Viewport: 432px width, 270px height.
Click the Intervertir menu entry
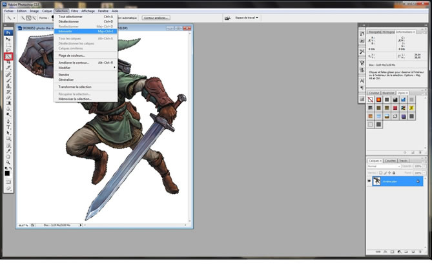86,32
